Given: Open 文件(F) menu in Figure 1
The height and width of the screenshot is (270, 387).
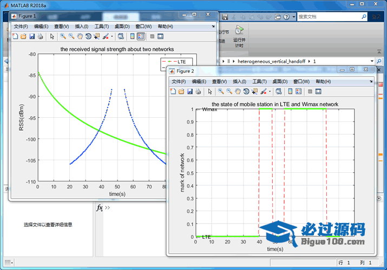Looking at the screenshot, I should [21, 26].
